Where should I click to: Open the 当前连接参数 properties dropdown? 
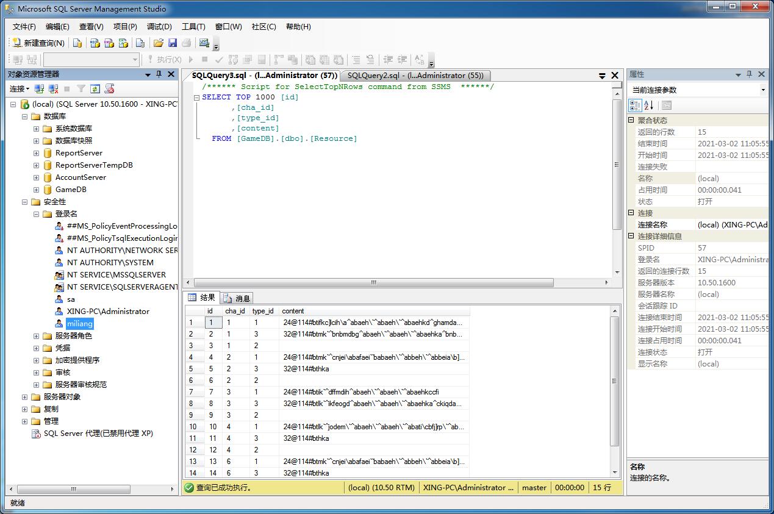point(763,90)
